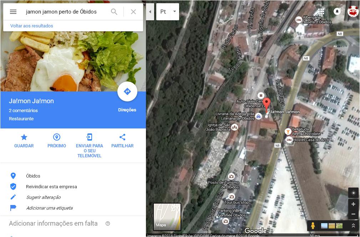The image size is (360, 237).
Task: Select the Parking Ville Fortifiée camera marker
Action: click(x=226, y=221)
